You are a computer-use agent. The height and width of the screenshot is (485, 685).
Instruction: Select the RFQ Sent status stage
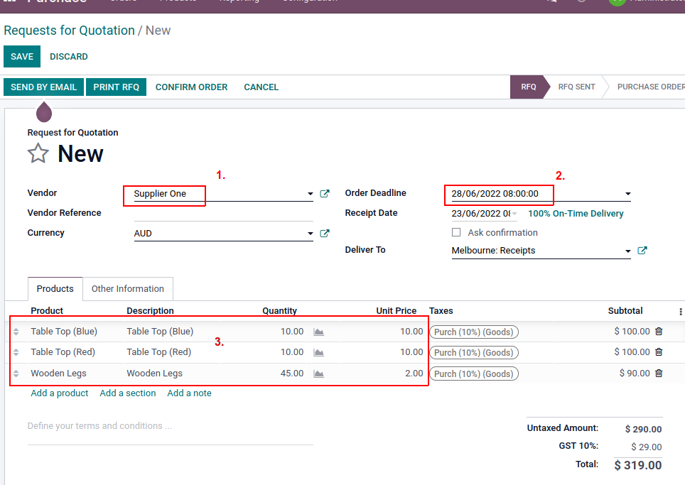(577, 87)
